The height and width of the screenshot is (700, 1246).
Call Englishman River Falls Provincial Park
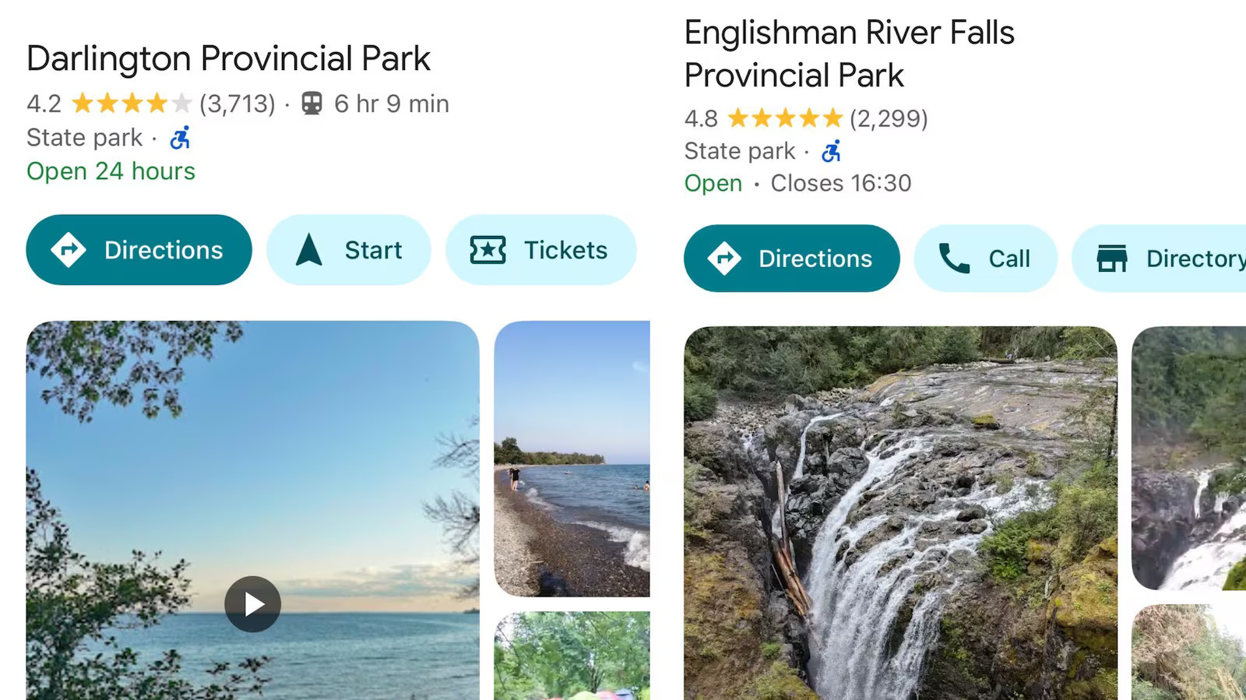(x=985, y=259)
